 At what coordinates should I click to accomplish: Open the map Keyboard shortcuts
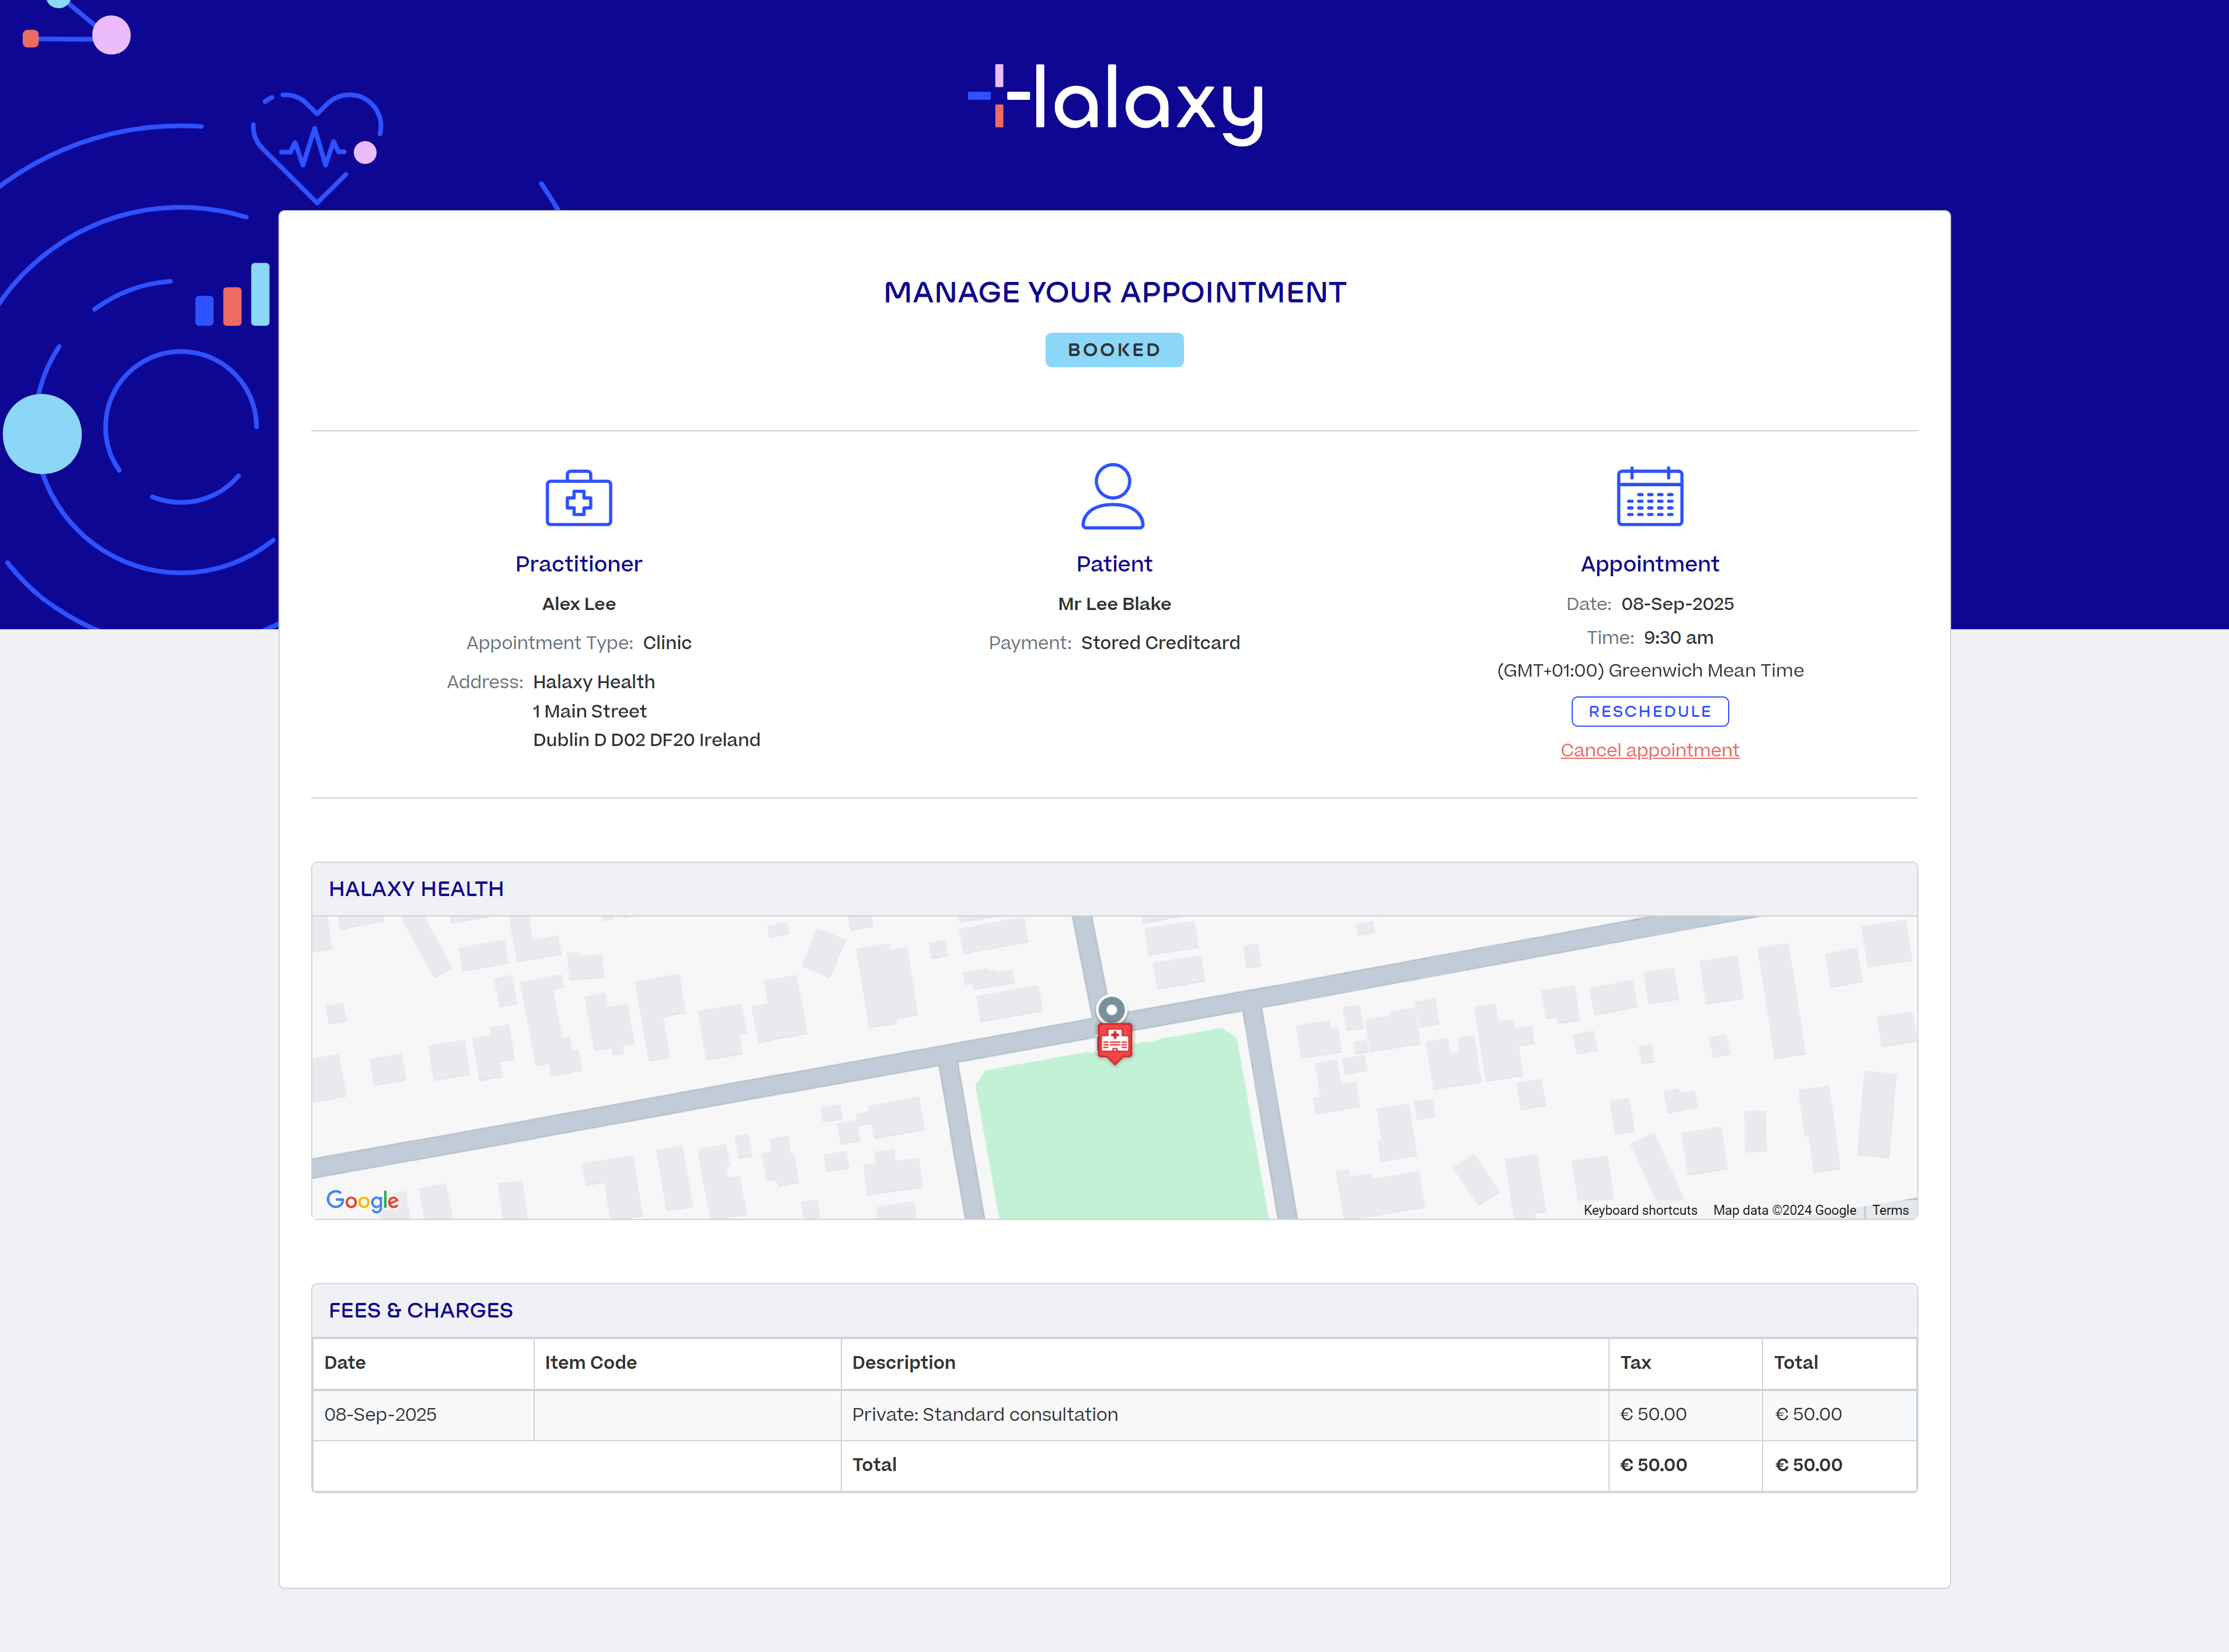(x=1640, y=1210)
